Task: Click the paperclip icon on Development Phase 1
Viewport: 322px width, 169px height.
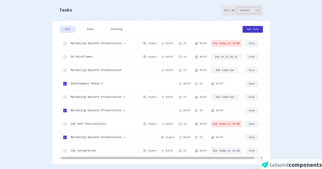Action: [x=213, y=83]
